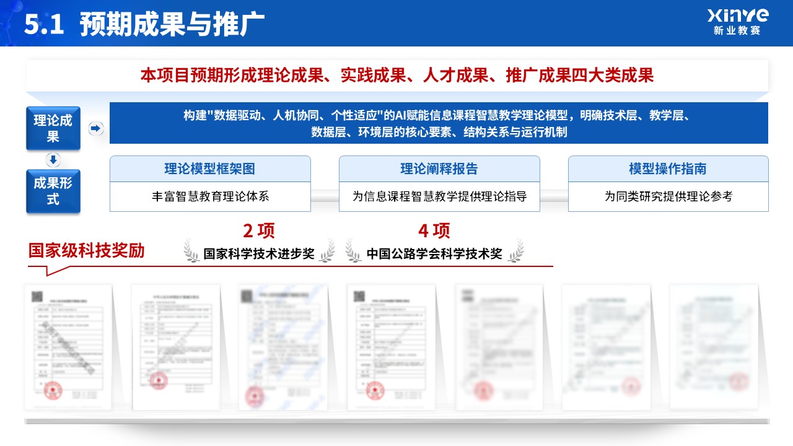Select the 理论模型框架图 card header
This screenshot has height=446, width=793.
click(x=210, y=168)
